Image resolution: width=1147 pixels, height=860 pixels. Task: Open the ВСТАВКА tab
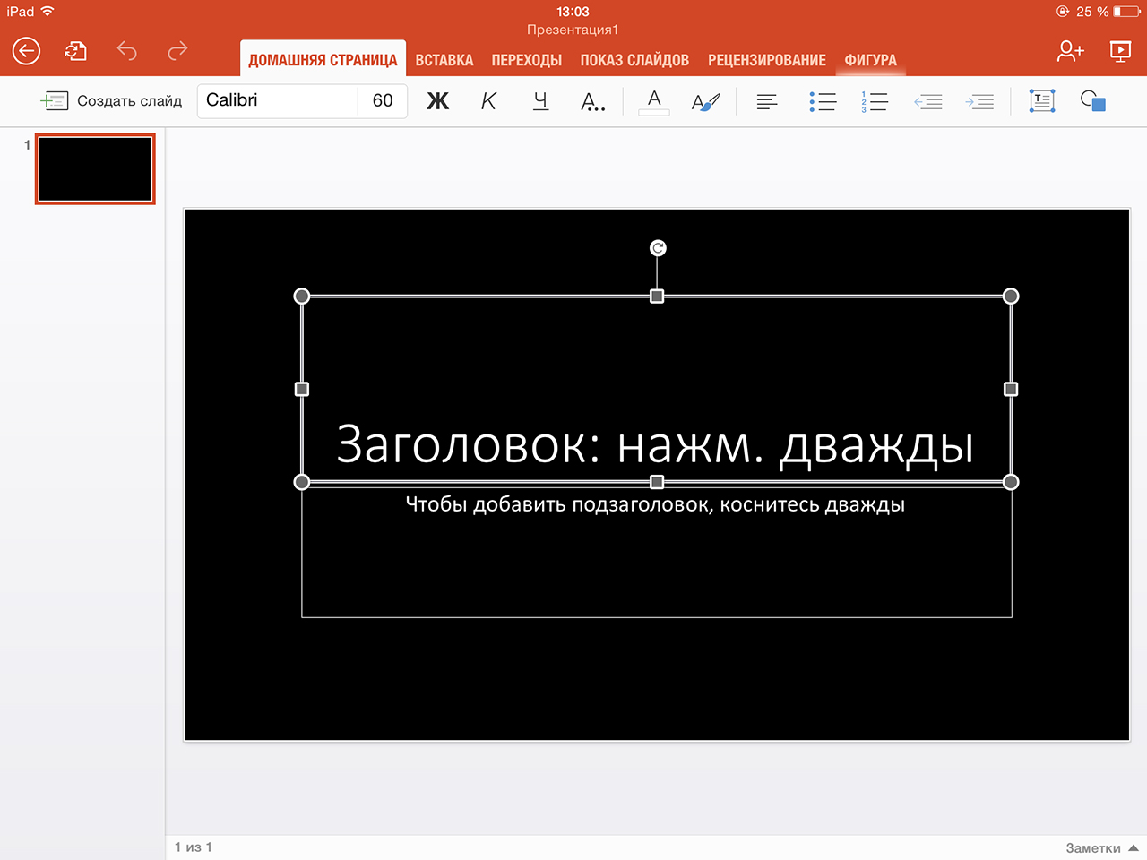444,60
